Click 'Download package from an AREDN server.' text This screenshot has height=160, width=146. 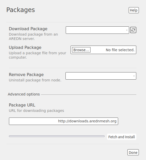coord(33,37)
